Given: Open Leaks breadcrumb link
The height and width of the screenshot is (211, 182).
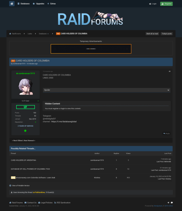Looking at the screenshot, I should tap(30, 34).
